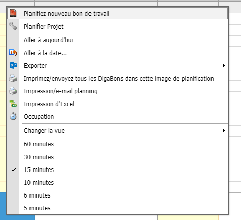Select Aller à aujourd'hui menu entry
Image resolution: width=241 pixels, height=220 pixels.
pos(117,40)
